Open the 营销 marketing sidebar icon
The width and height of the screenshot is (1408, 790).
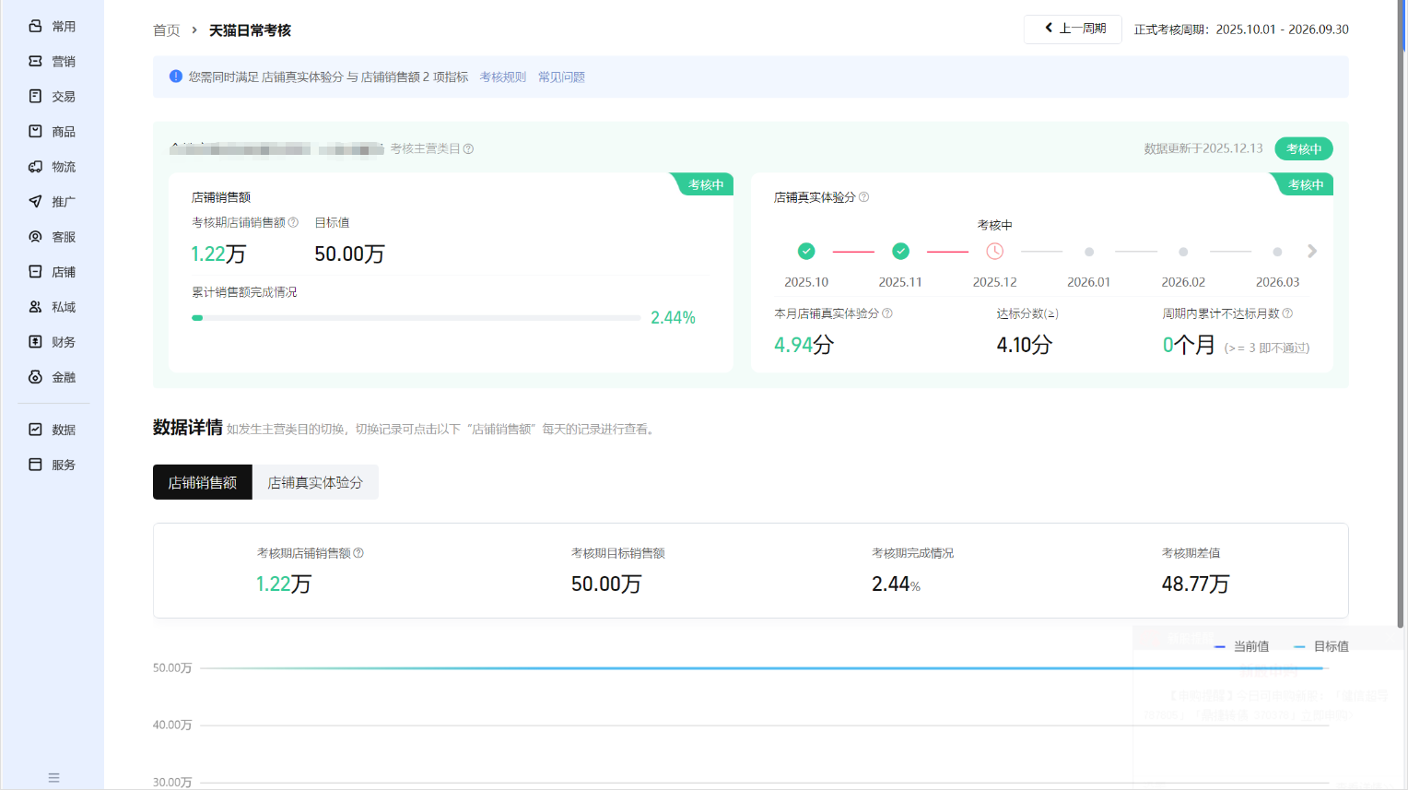pyautogui.click(x=36, y=61)
